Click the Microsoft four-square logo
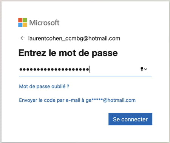Image resolution: width=170 pixels, height=143 pixels. point(23,23)
